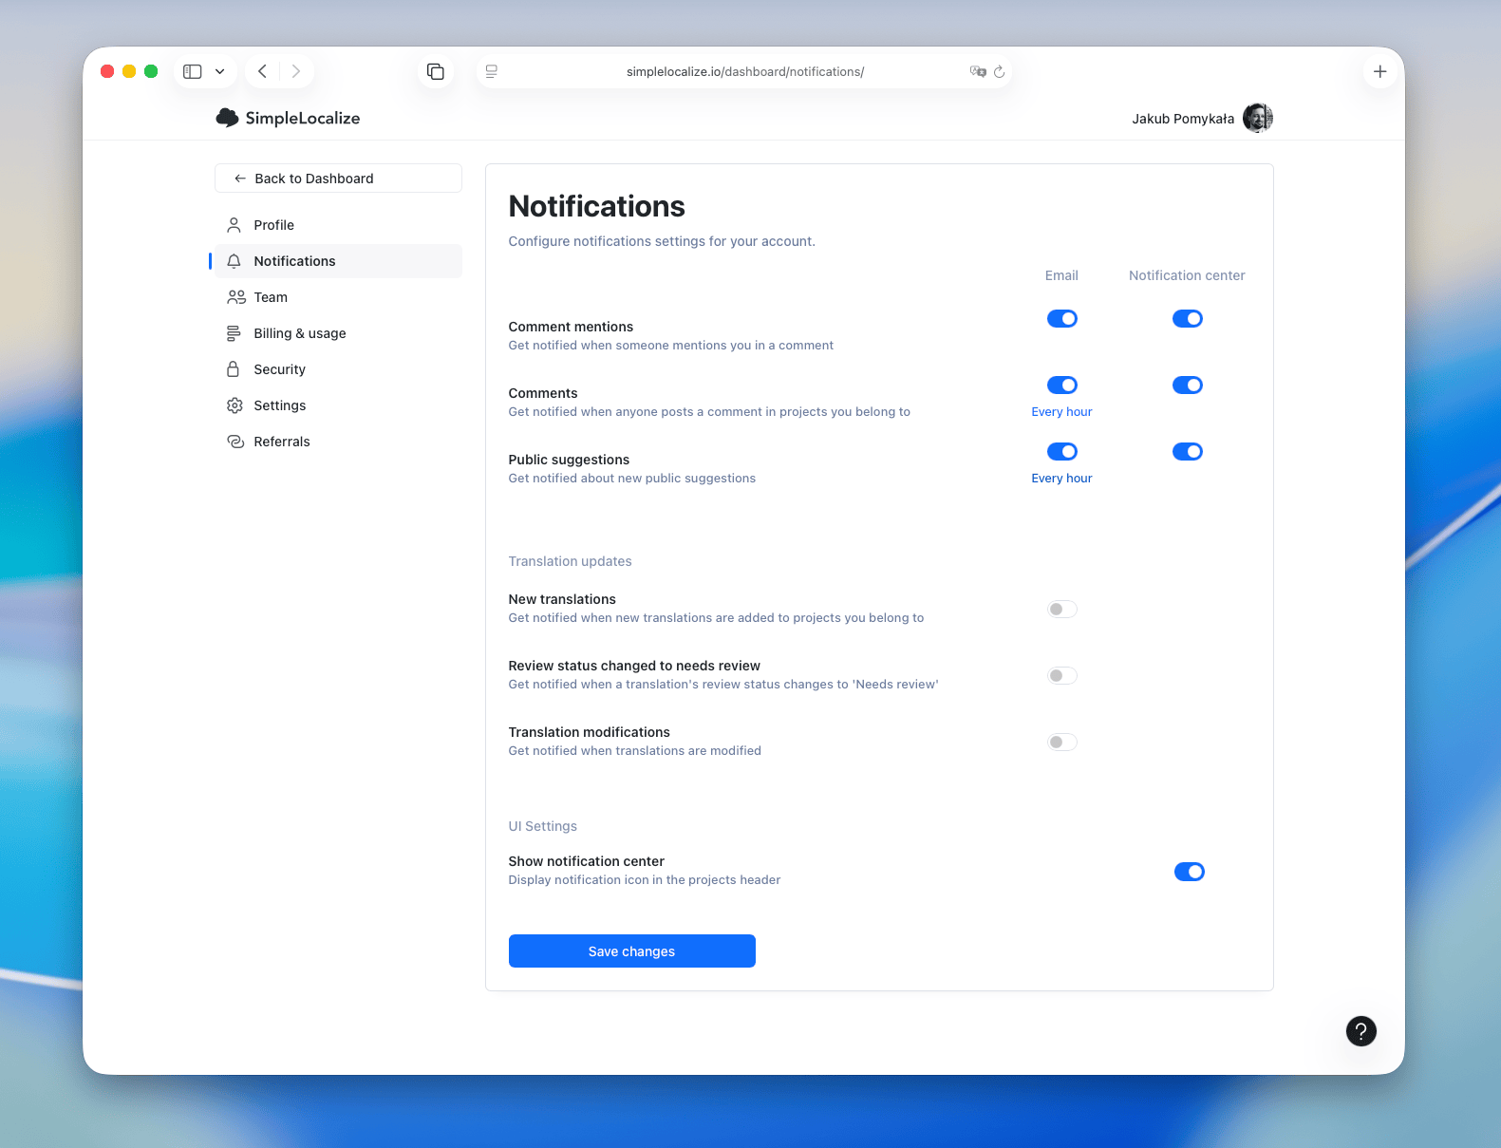
Task: Click the Public suggestions row title
Action: (x=569, y=460)
